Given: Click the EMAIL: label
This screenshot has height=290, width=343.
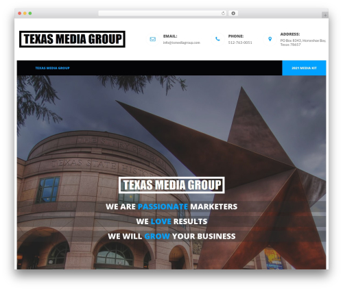Looking at the screenshot, I should click(170, 36).
